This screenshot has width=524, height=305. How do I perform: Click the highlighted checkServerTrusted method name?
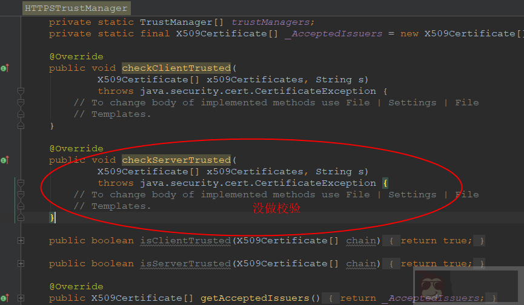click(x=176, y=160)
